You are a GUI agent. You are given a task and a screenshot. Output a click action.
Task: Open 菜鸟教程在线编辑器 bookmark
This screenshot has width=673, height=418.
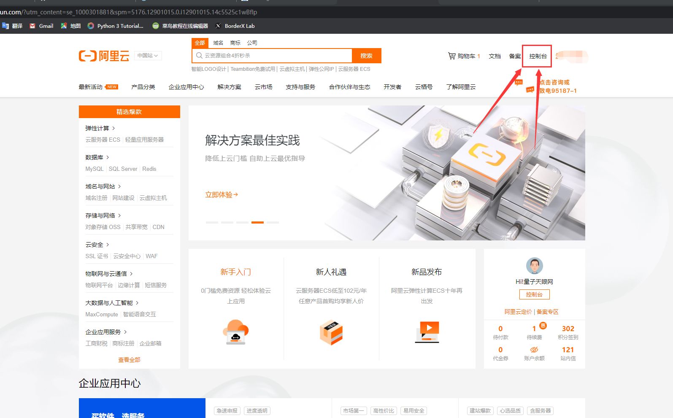[x=180, y=26]
